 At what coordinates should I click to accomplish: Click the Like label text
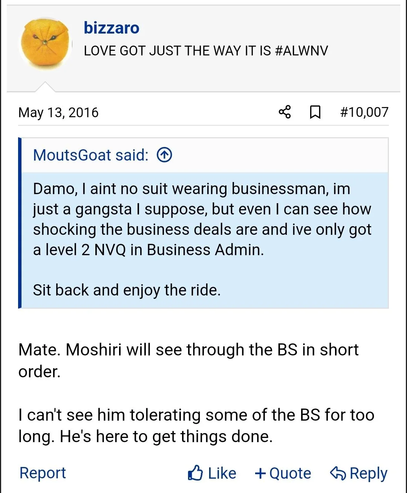click(222, 473)
